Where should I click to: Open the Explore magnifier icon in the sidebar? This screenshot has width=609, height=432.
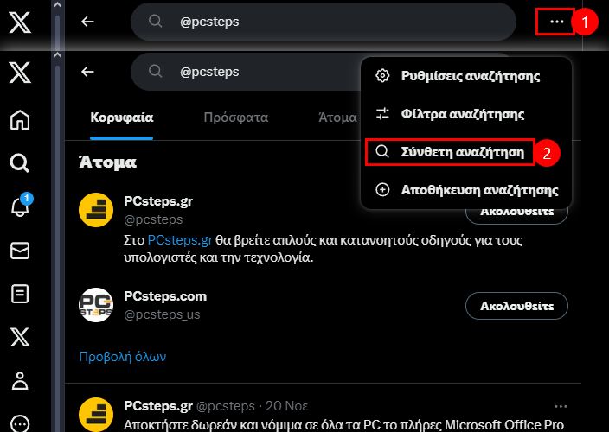point(20,163)
